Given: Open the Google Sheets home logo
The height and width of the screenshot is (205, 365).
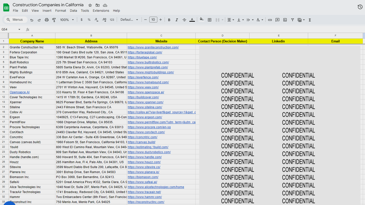Looking at the screenshot, I should (6, 7).
